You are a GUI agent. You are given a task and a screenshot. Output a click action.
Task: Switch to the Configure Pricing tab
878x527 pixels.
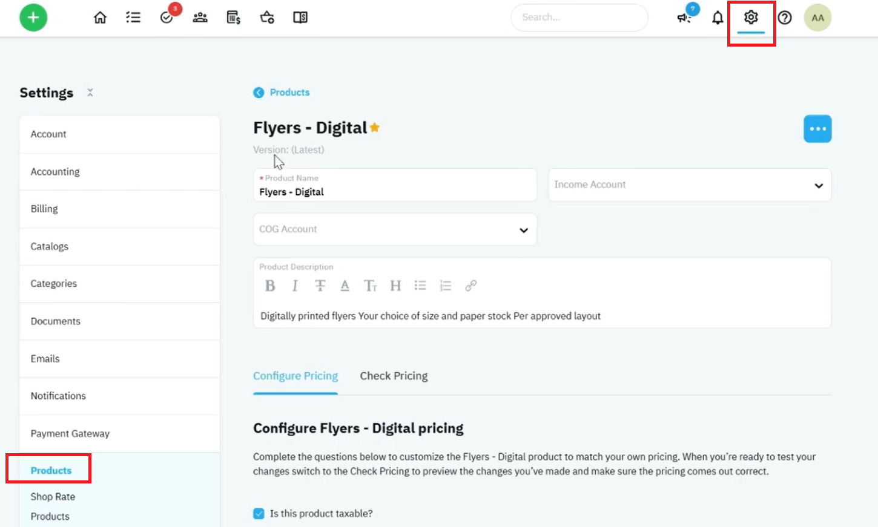(x=295, y=376)
